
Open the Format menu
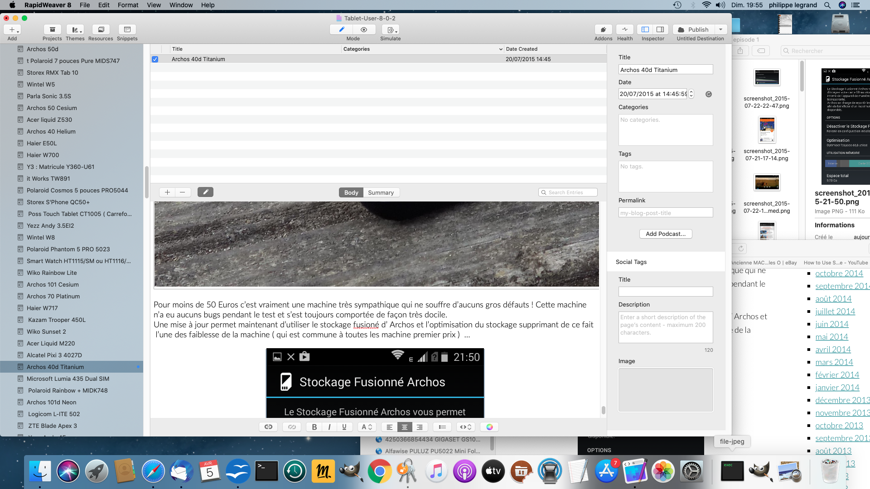coord(128,5)
